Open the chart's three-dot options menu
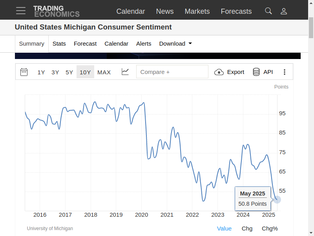314x236 pixels. pyautogui.click(x=285, y=72)
